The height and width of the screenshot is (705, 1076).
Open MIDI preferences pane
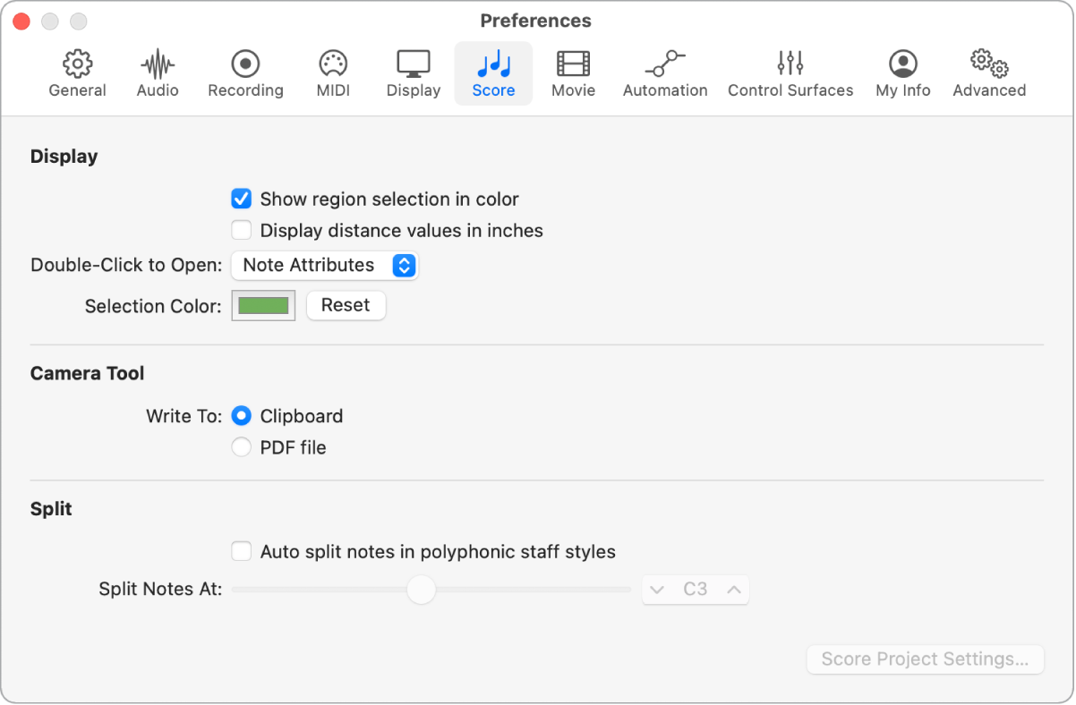[x=333, y=64]
